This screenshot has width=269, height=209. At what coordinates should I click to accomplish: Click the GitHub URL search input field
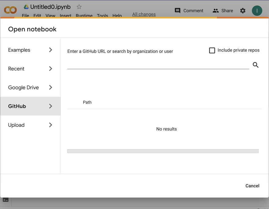coord(158,65)
